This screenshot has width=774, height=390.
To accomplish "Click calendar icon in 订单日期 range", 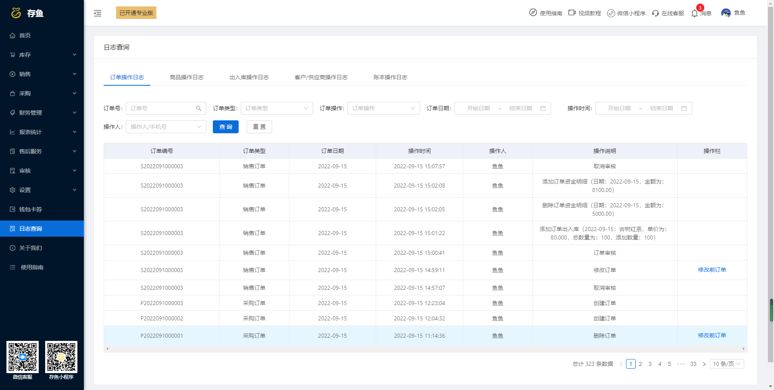I will pyautogui.click(x=543, y=108).
